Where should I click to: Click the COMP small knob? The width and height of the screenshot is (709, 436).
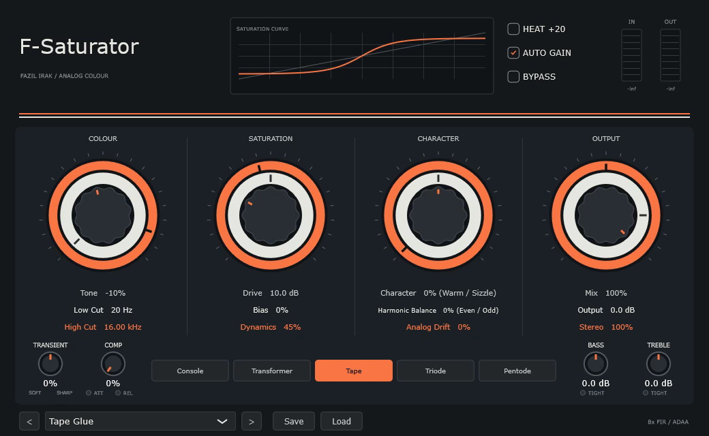point(113,364)
